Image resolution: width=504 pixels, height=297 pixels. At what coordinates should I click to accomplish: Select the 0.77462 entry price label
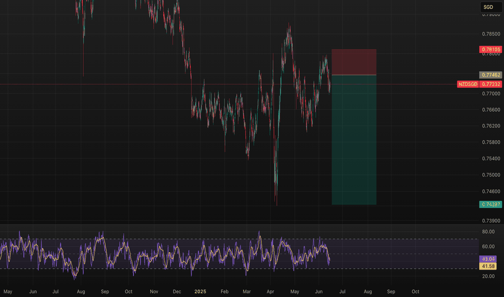coord(490,75)
